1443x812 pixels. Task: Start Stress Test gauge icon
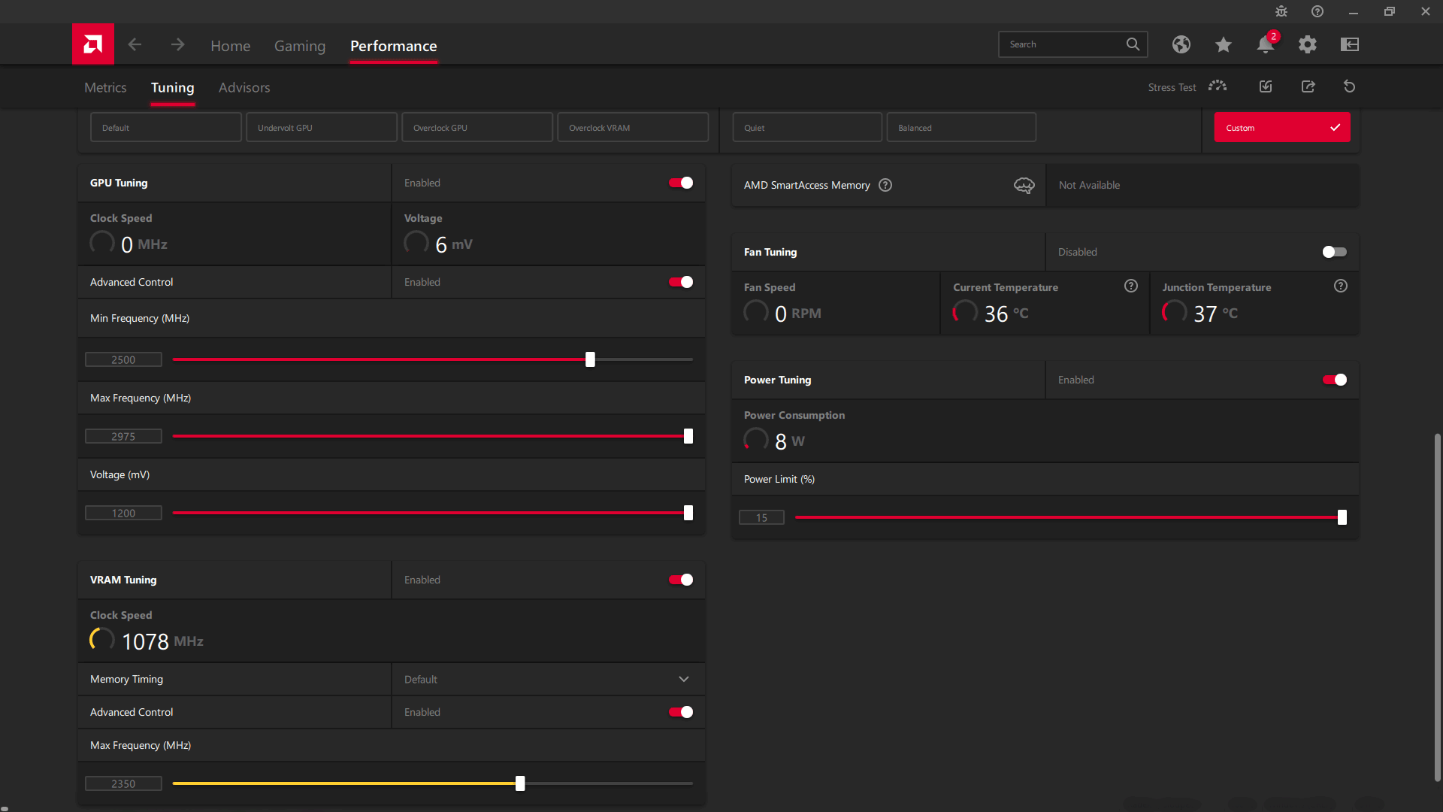pyautogui.click(x=1218, y=86)
